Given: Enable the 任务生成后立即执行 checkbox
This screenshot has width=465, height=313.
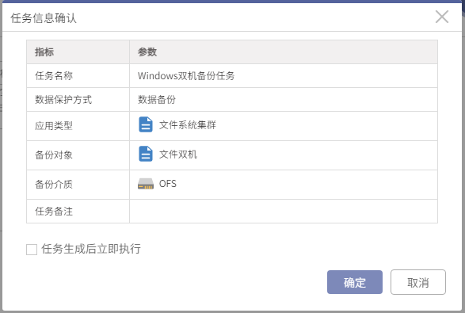Looking at the screenshot, I should click(32, 250).
